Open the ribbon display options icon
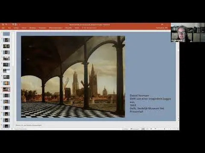Image resolution: width=205 pixels, height=153 pixels. click(162, 25)
